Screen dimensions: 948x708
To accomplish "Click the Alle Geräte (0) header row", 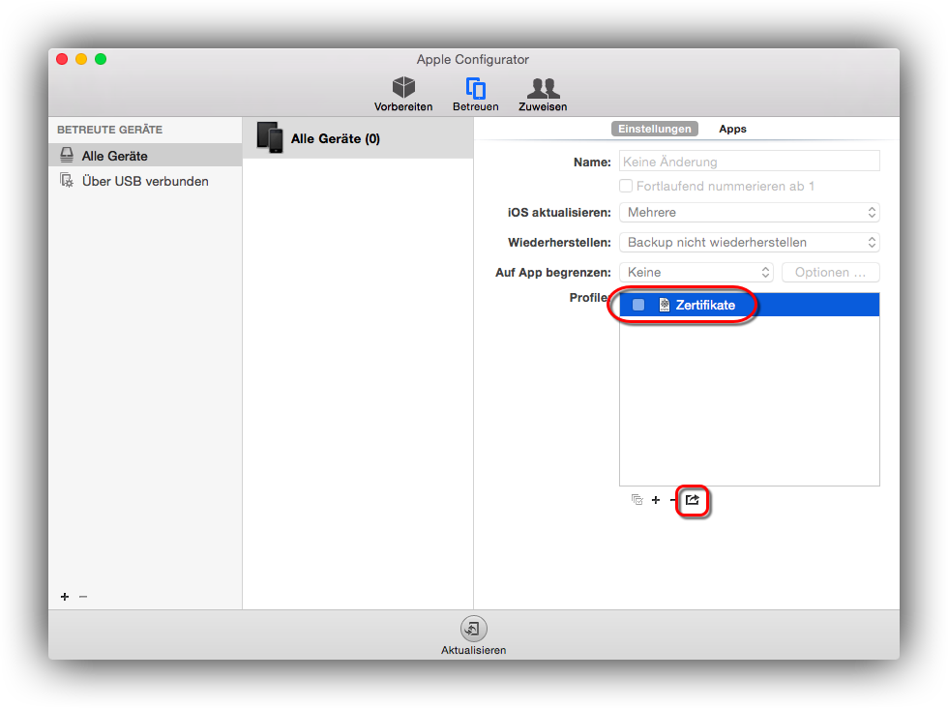I will coord(358,138).
